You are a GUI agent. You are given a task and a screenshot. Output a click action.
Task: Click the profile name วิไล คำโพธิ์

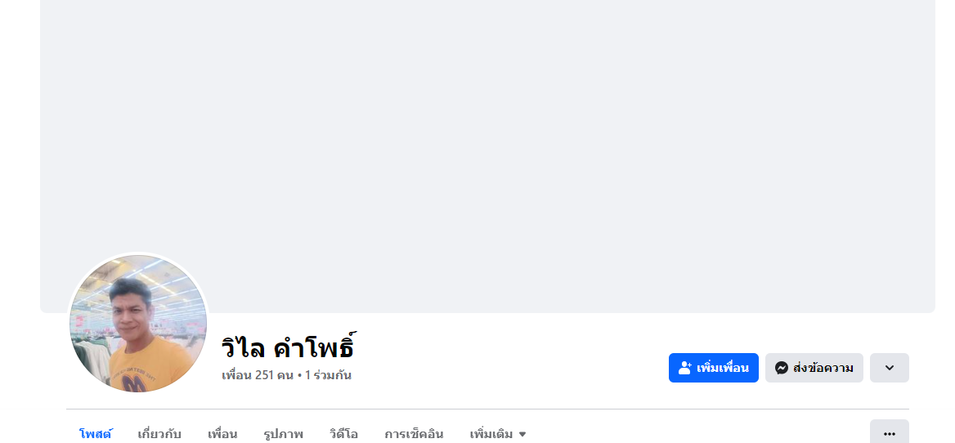point(289,347)
